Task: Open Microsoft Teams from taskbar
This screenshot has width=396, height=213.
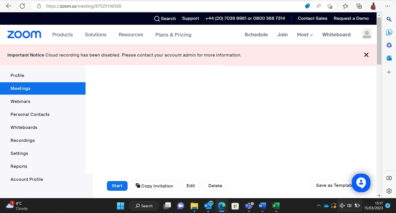Action: (249, 206)
